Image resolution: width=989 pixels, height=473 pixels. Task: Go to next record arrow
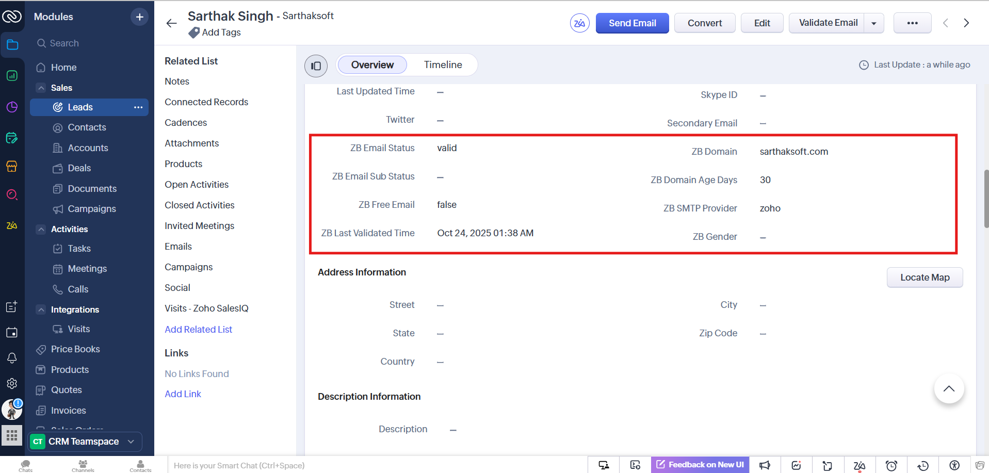coord(966,23)
